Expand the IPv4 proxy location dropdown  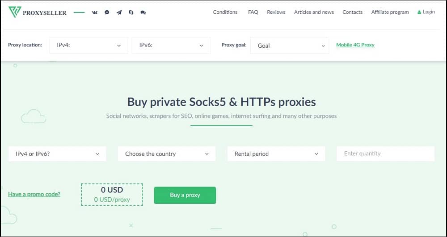89,45
